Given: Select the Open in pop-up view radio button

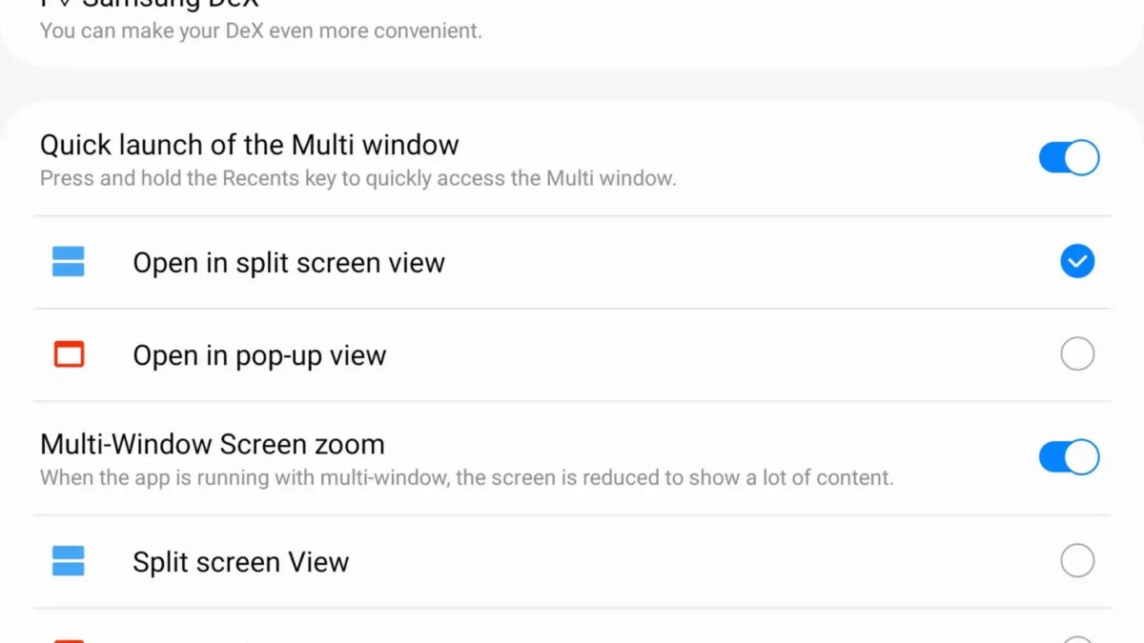Looking at the screenshot, I should pyautogui.click(x=1077, y=354).
